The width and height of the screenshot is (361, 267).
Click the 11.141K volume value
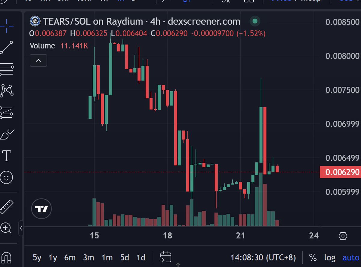(74, 46)
